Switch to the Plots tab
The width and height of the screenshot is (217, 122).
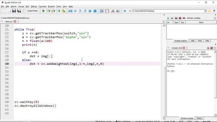coord(200,41)
